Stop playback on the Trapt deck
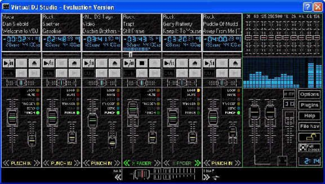 coord(142,63)
